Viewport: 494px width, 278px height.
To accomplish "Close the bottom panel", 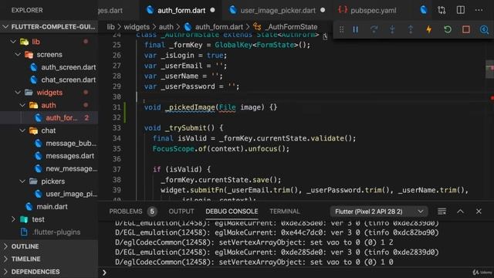I will [479, 211].
